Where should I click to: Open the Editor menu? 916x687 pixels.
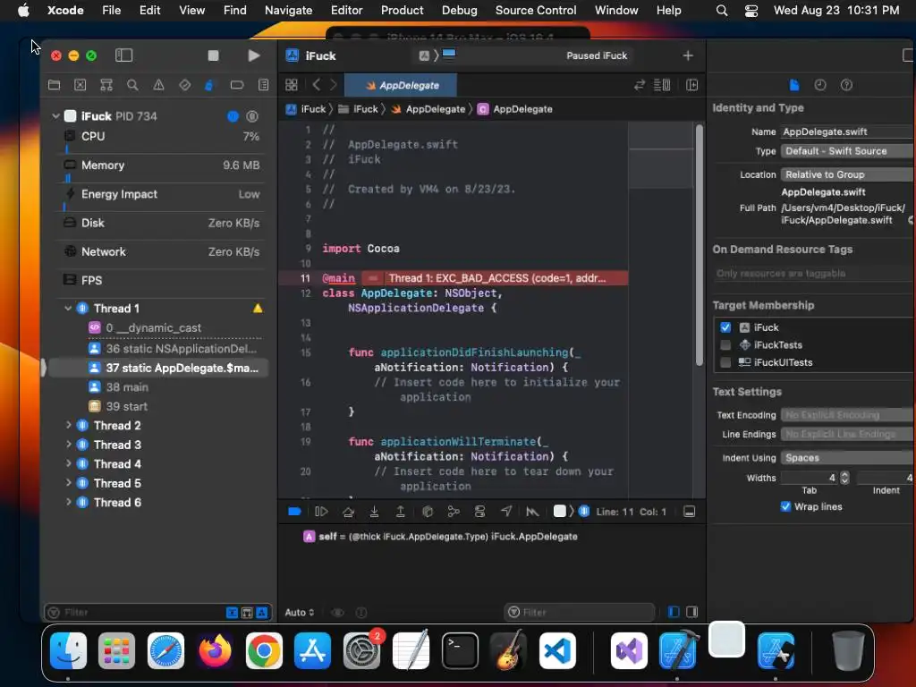click(346, 10)
